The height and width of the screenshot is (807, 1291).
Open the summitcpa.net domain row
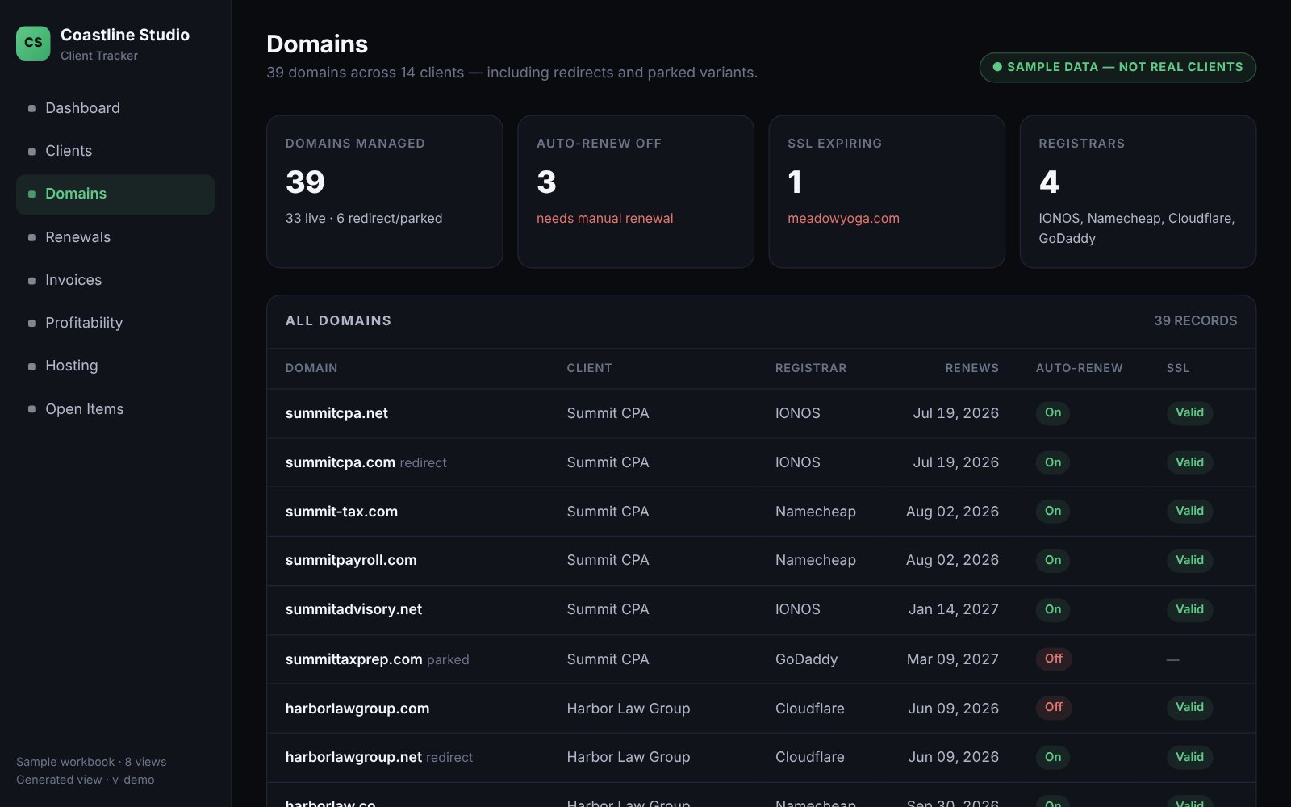tap(761, 413)
